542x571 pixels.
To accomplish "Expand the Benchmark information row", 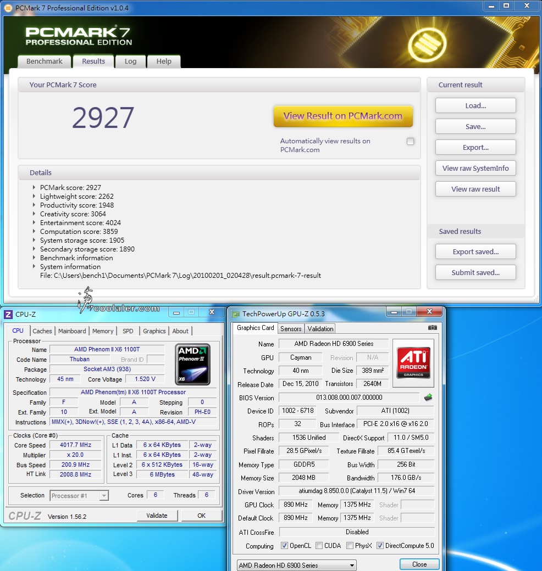I will (34, 258).
